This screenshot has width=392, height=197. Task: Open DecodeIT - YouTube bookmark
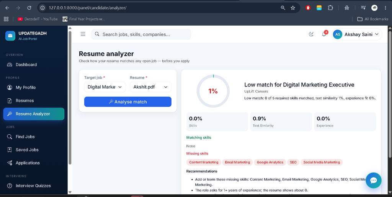pos(38,19)
